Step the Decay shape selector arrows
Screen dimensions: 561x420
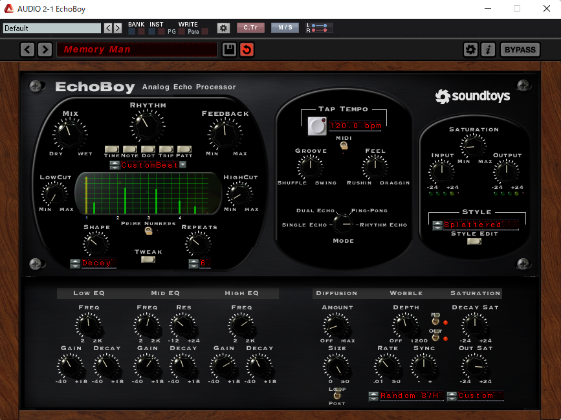[75, 263]
